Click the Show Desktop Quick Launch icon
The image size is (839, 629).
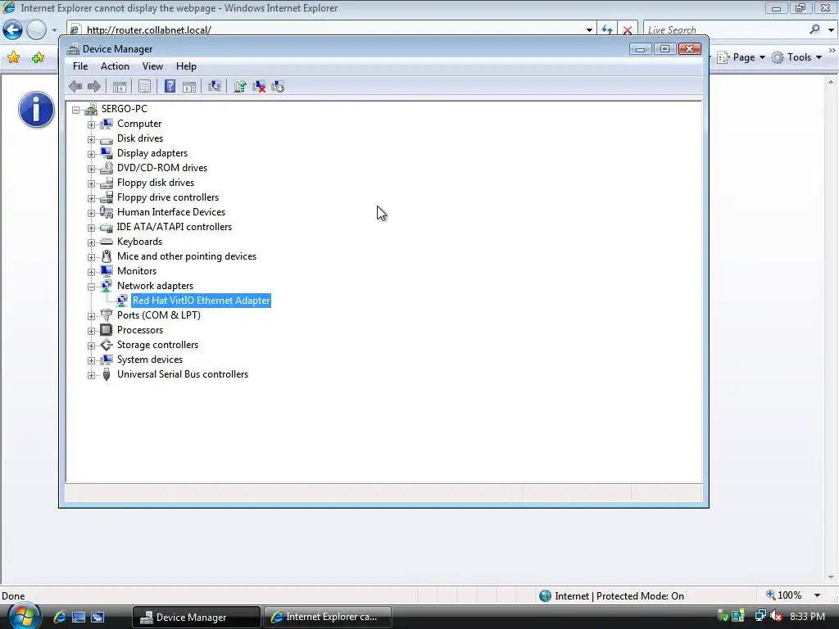pyautogui.click(x=79, y=617)
